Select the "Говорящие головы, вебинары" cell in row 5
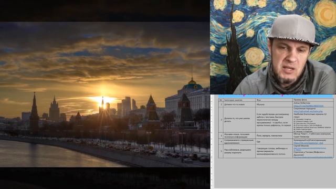The image size is (336, 189). click(274, 151)
